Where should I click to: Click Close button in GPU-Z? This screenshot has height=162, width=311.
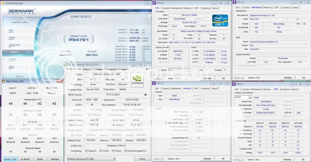point(142,159)
